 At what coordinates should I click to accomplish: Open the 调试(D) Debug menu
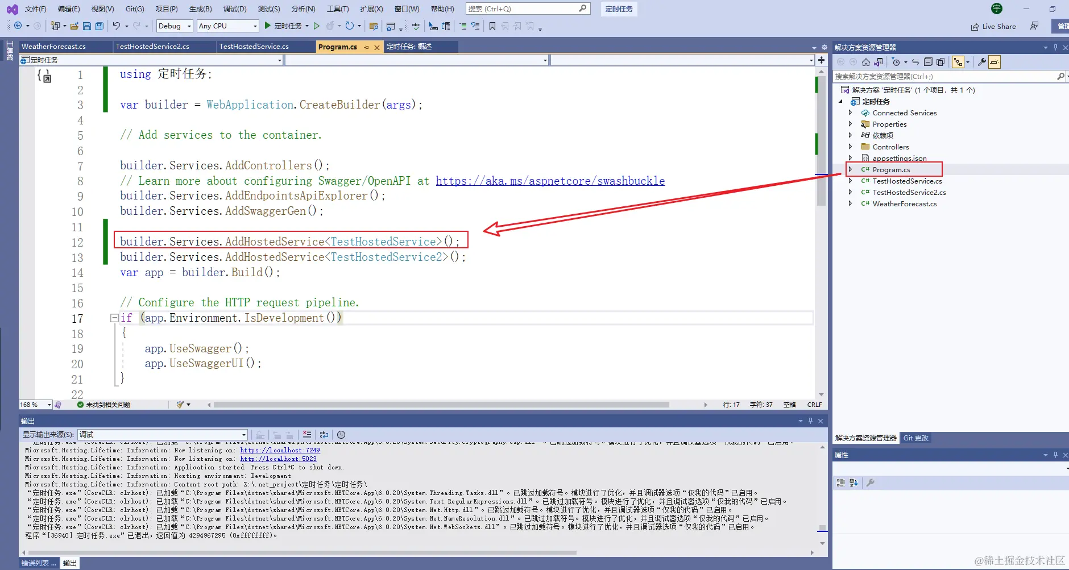pyautogui.click(x=234, y=9)
